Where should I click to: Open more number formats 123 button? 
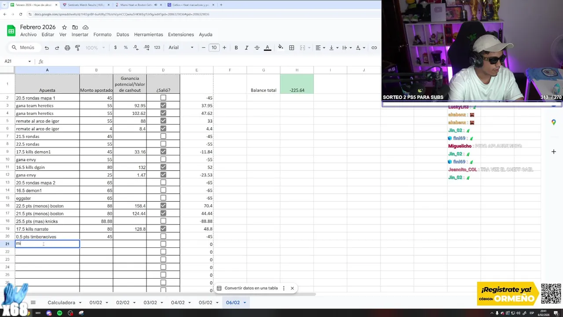[x=157, y=48]
